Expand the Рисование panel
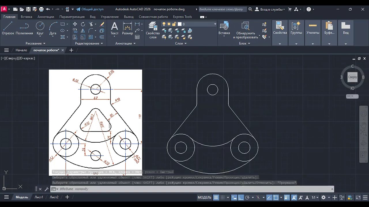The image size is (369, 207). pyautogui.click(x=35, y=43)
